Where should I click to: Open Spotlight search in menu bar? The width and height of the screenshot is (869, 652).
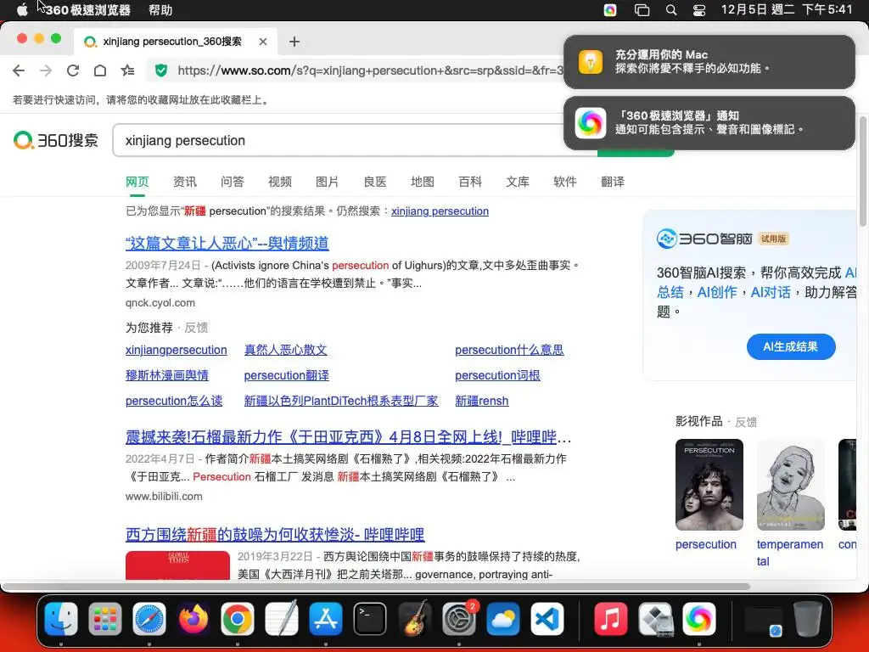671,10
